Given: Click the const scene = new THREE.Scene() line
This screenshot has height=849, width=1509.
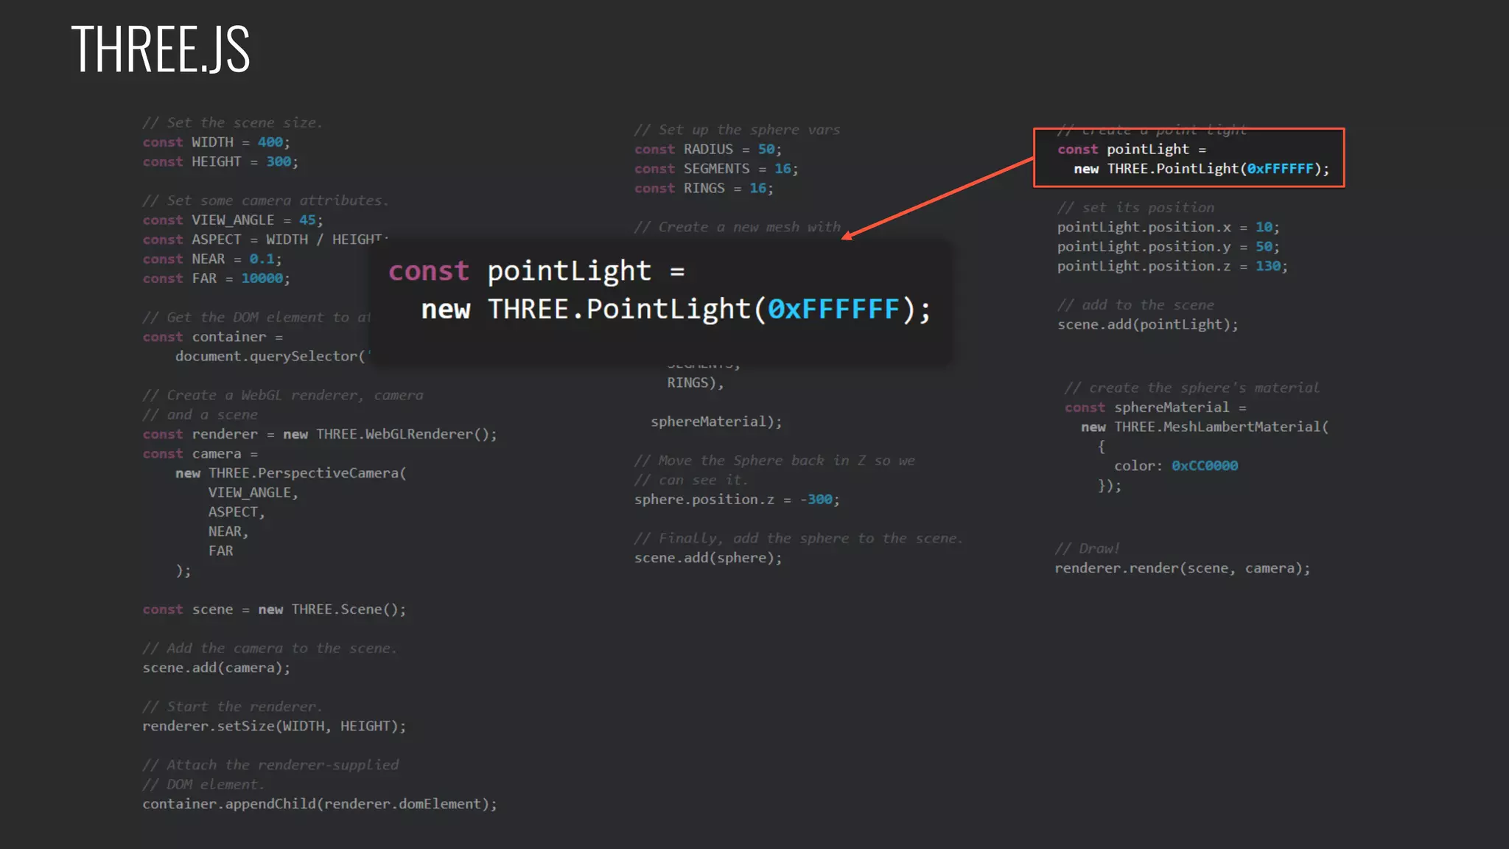Looking at the screenshot, I should tap(274, 609).
